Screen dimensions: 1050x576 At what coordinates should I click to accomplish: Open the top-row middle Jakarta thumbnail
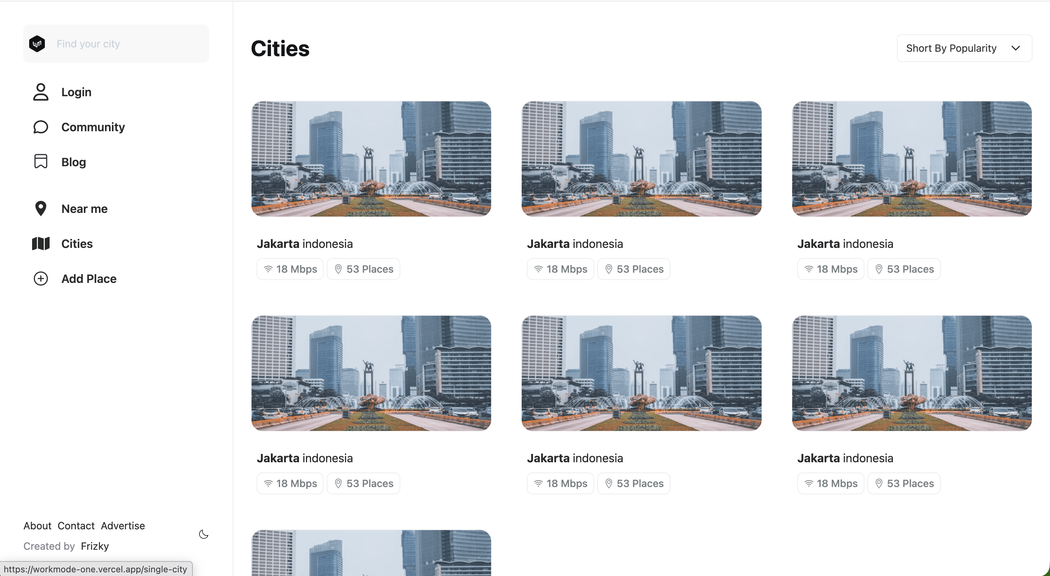[x=641, y=159]
